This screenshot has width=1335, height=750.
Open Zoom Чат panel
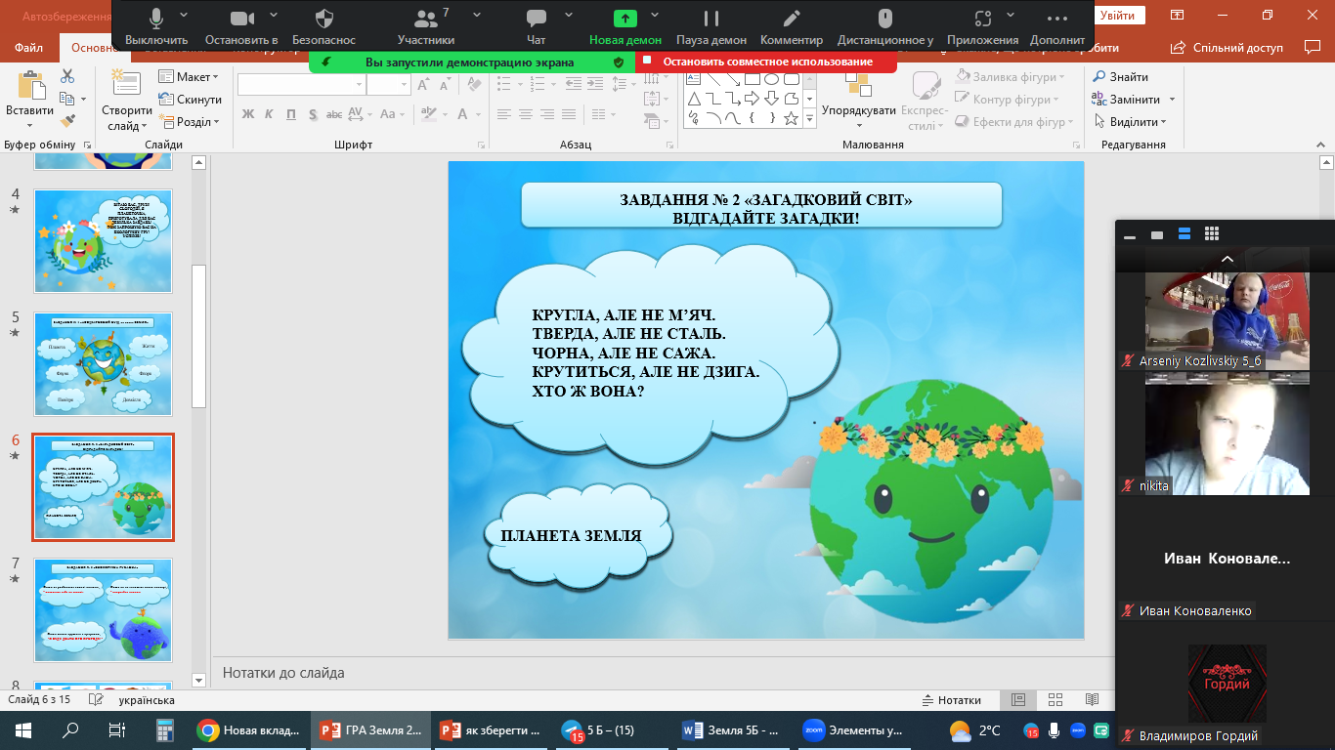click(536, 26)
